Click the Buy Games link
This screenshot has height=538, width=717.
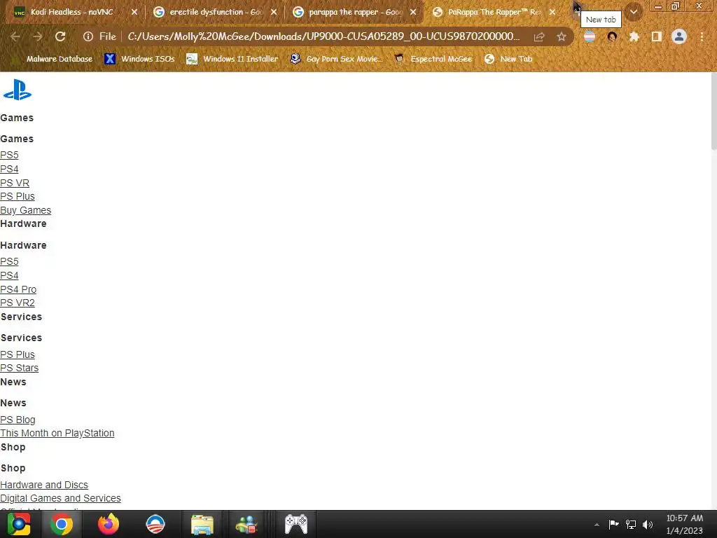pos(26,210)
